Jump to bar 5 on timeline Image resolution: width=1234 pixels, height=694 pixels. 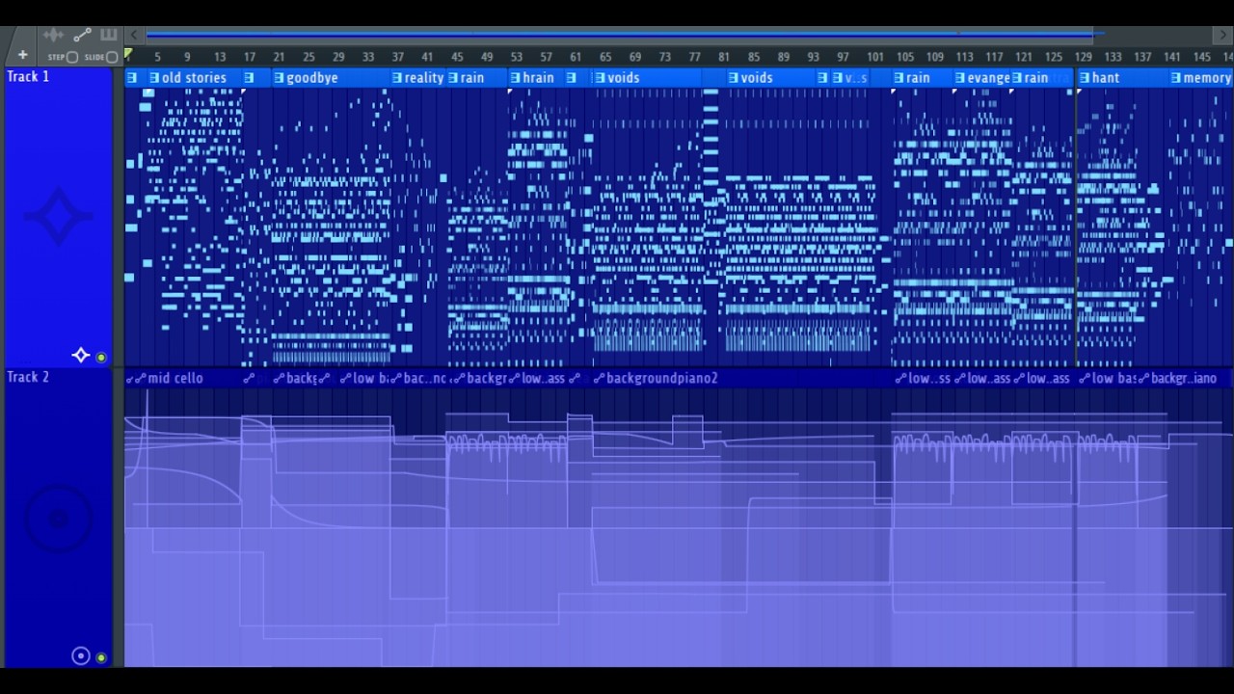tap(157, 57)
